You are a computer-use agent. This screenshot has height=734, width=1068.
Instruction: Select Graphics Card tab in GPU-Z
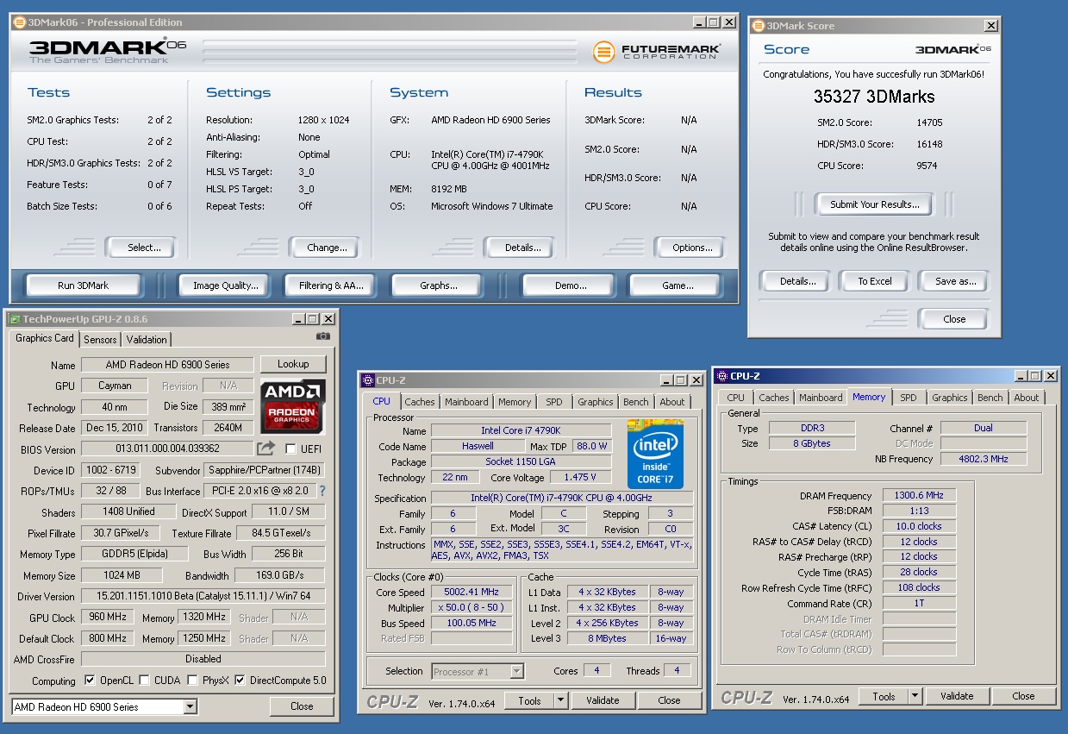tap(45, 338)
